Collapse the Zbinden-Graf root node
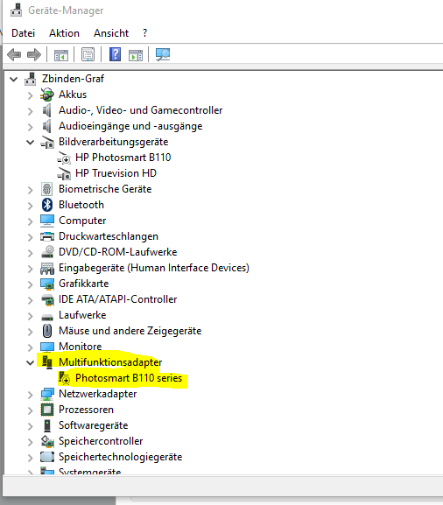Viewport: 443px width, 505px height. (x=13, y=79)
